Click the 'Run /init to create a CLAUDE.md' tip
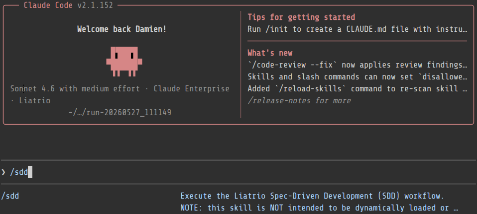 (x=358, y=29)
